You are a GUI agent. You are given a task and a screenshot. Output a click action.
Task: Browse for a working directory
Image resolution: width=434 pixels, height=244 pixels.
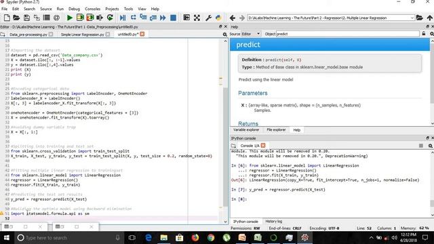pyautogui.click(x=420, y=18)
